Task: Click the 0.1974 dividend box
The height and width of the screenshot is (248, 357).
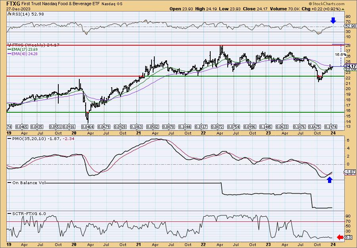Action: 330,127
